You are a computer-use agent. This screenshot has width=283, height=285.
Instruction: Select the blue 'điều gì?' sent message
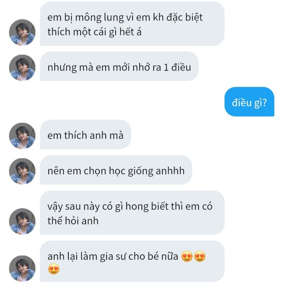coord(249,102)
